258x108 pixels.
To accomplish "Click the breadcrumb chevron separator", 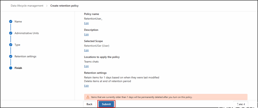I will [47, 6].
